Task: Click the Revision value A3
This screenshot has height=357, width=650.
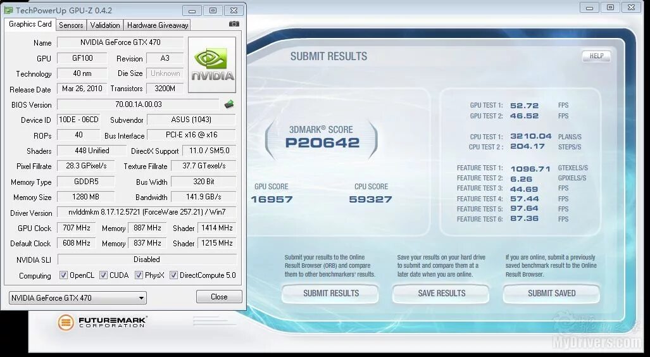Action: pyautogui.click(x=165, y=58)
